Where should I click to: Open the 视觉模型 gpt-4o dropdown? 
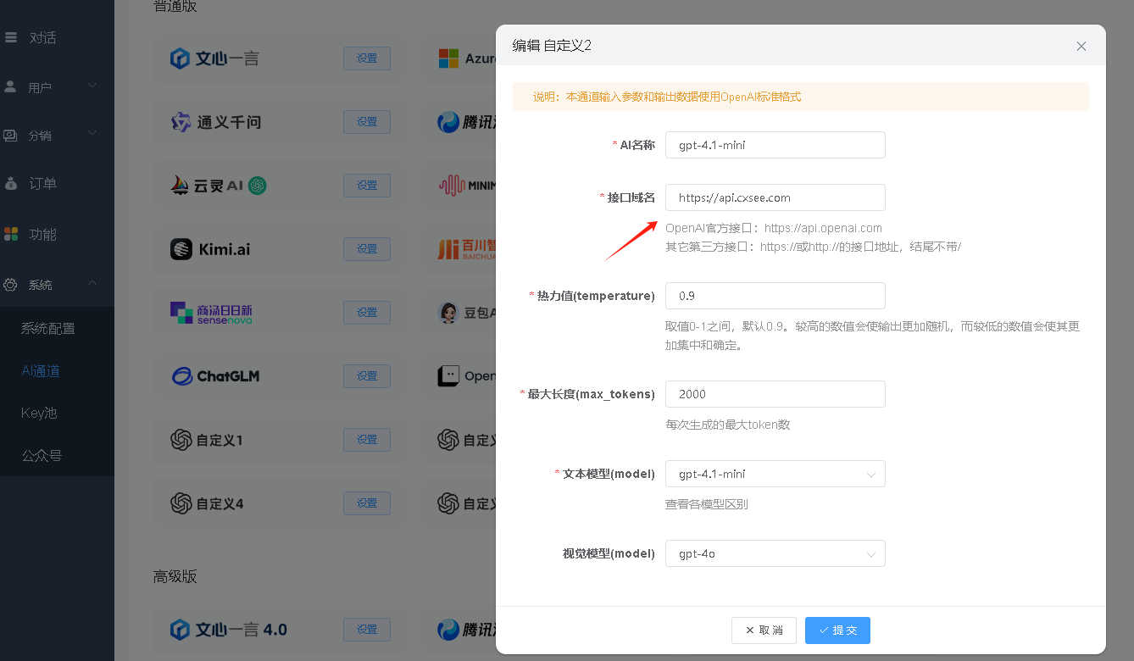[775, 553]
